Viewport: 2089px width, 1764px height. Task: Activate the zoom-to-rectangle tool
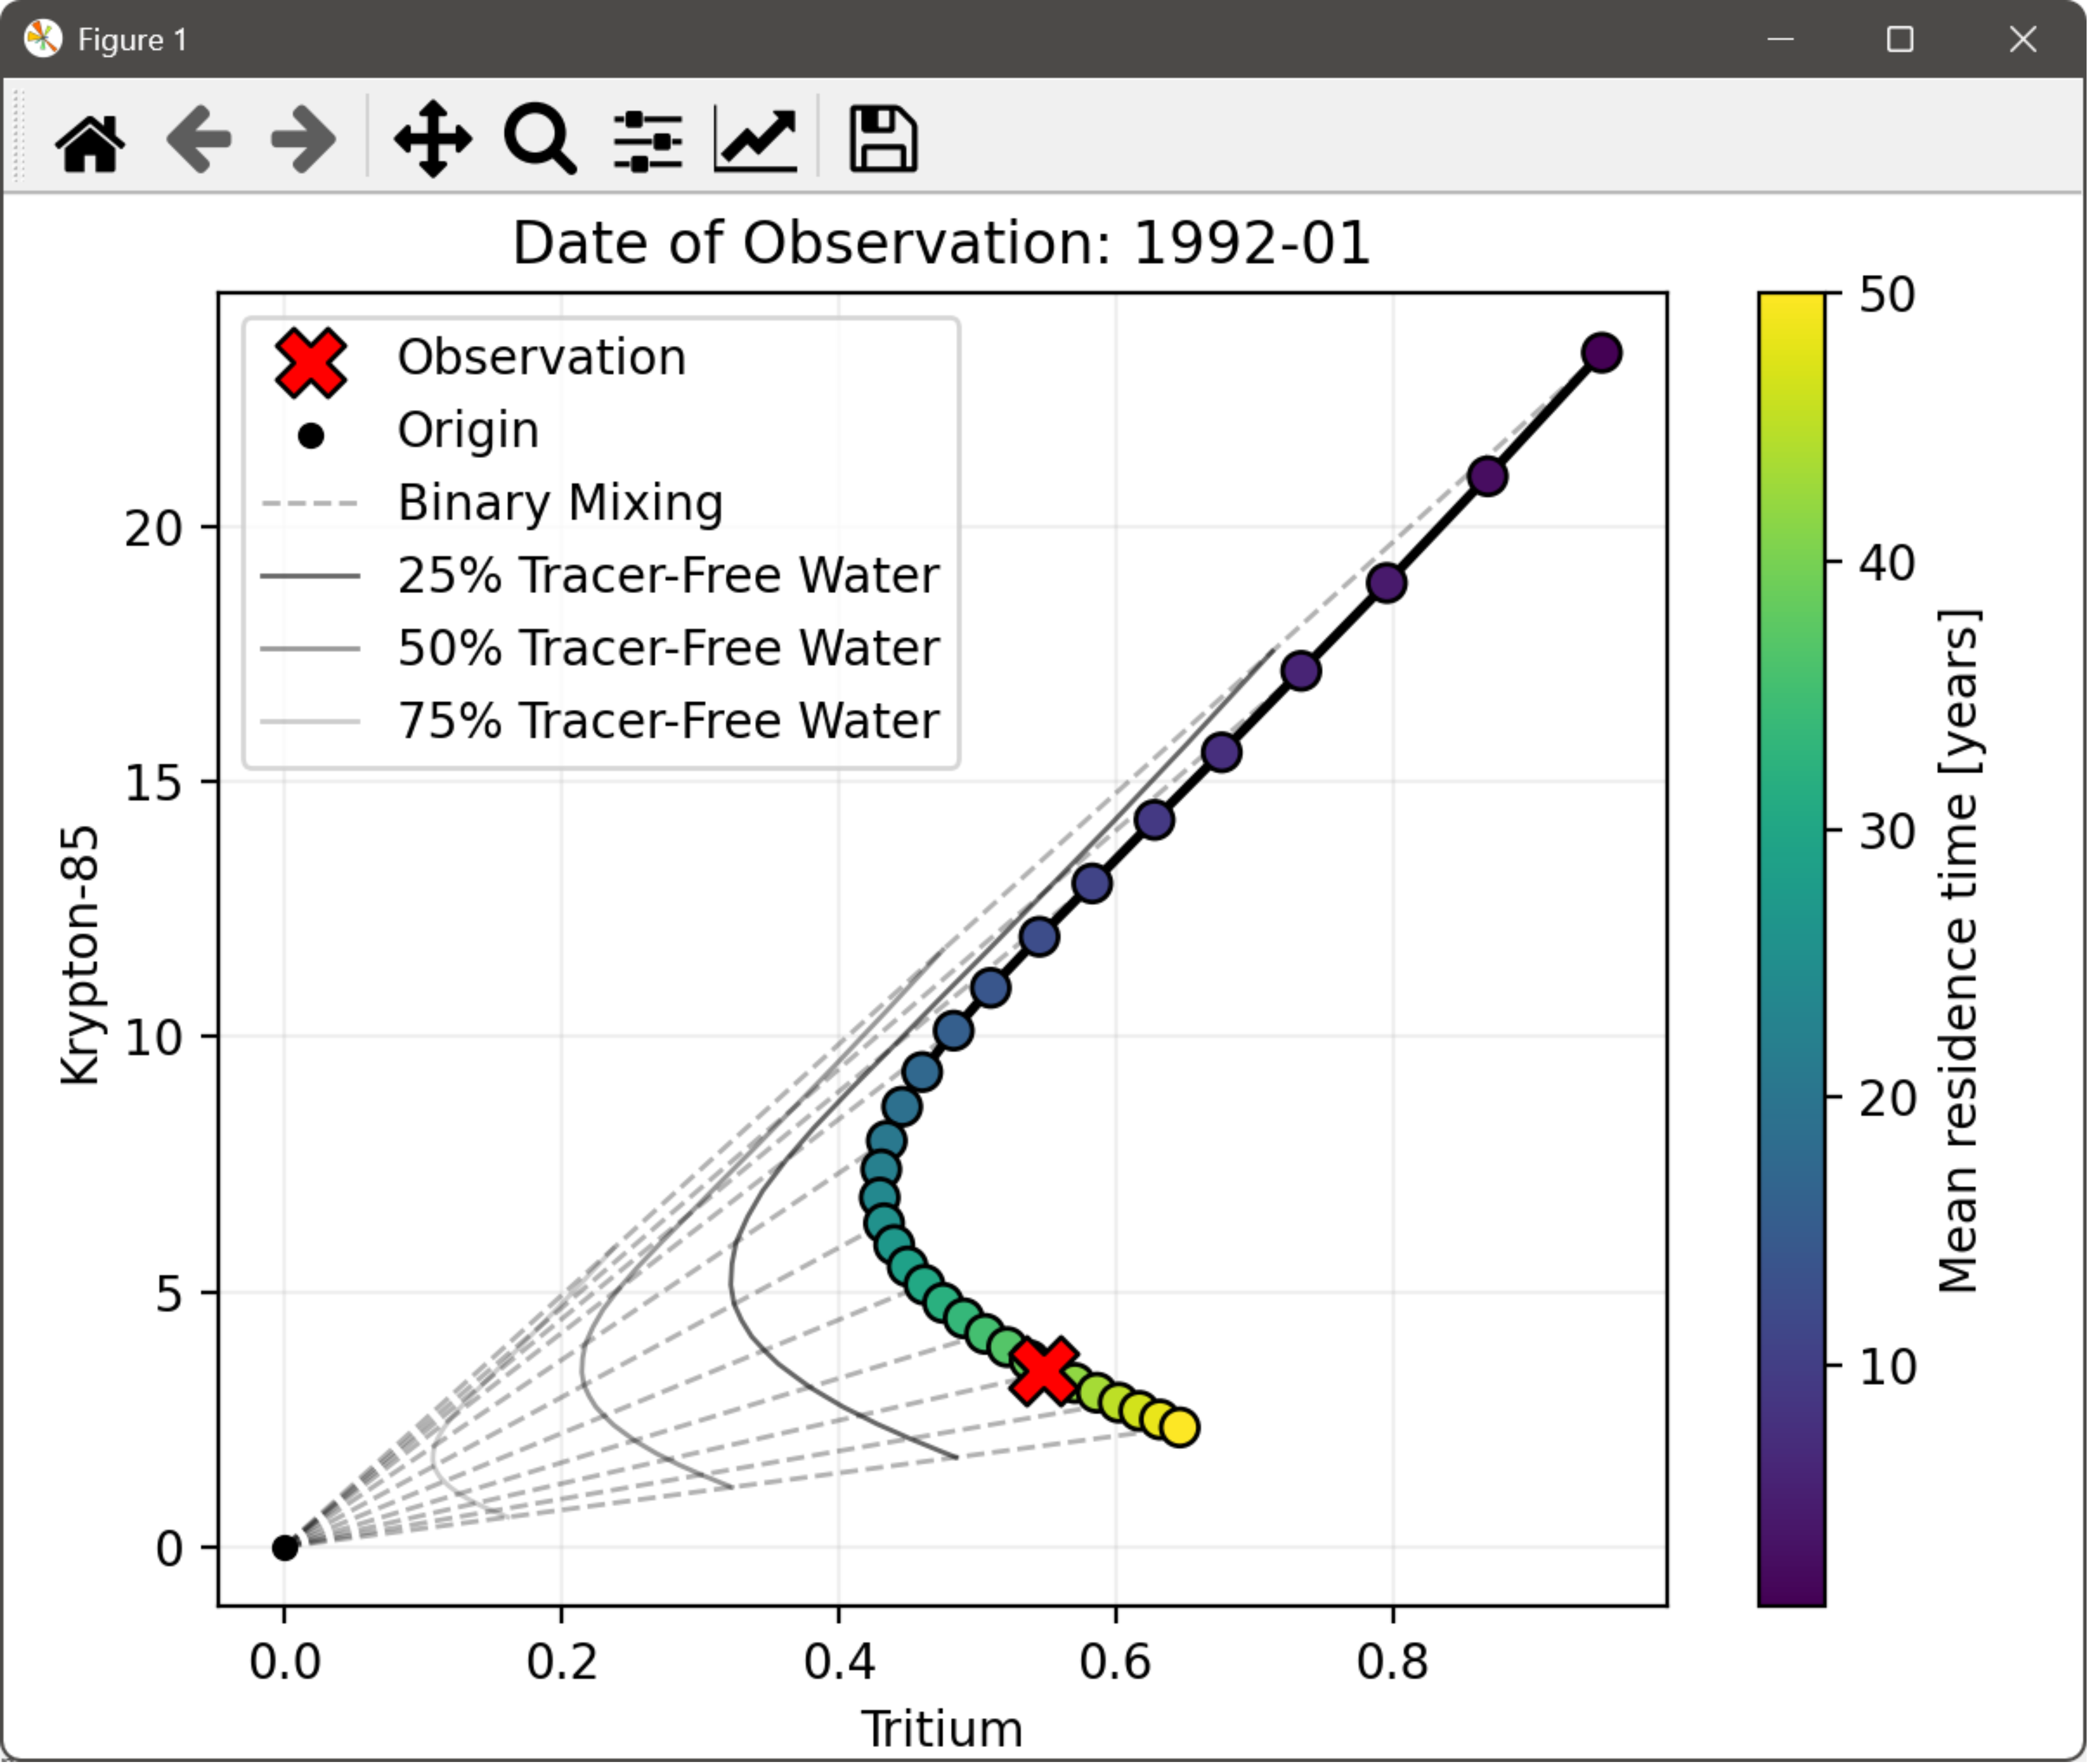coord(539,139)
